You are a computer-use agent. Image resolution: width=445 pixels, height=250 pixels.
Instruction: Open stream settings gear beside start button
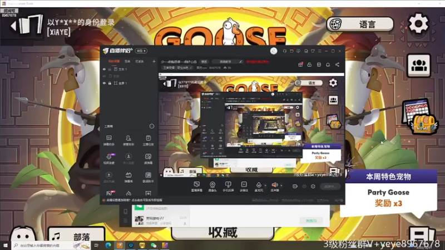coord(313,186)
